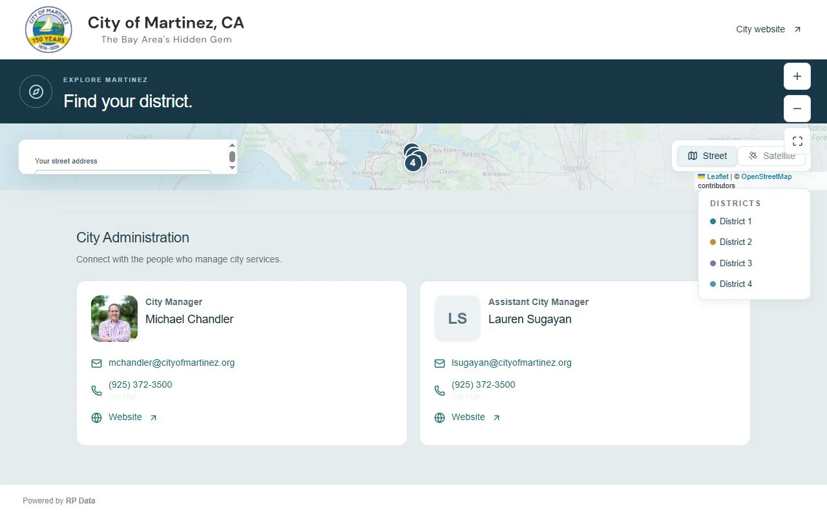The height and width of the screenshot is (517, 827).
Task: Click the arrow icon next to Michael Chandler's Website
Action: pyautogui.click(x=153, y=417)
